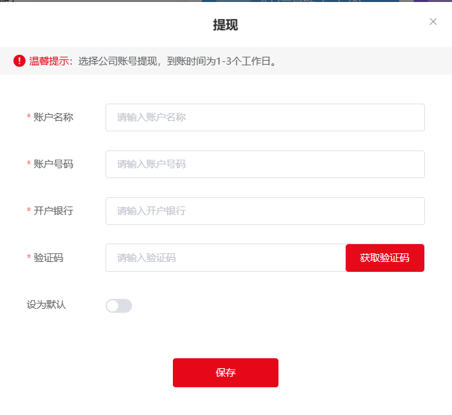
Task: Click the 账户名称 field label
Action: (x=53, y=117)
